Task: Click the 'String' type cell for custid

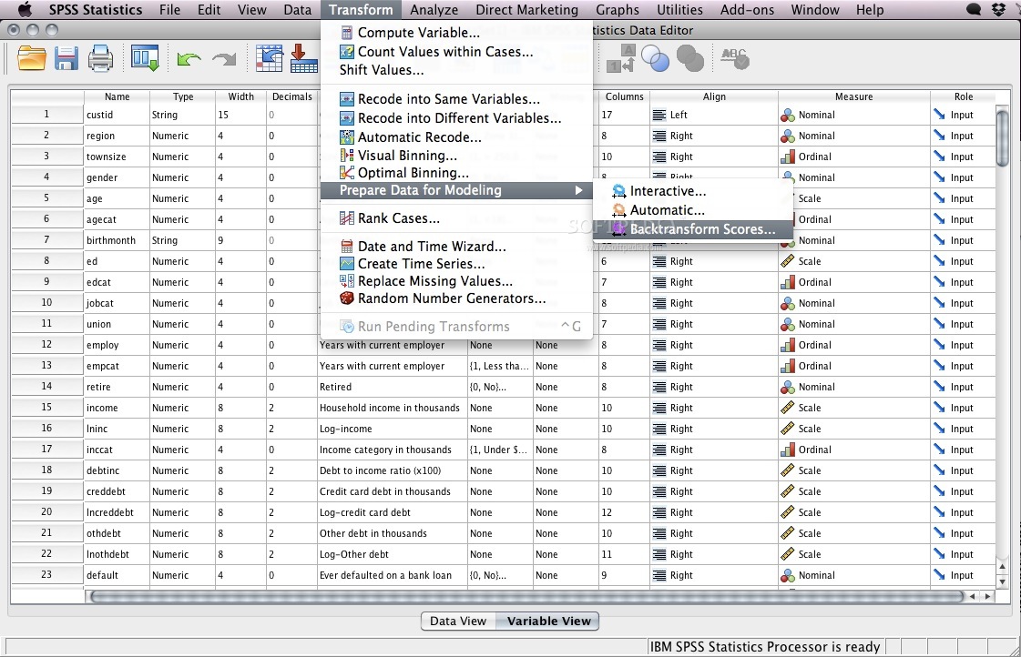Action: click(x=182, y=115)
